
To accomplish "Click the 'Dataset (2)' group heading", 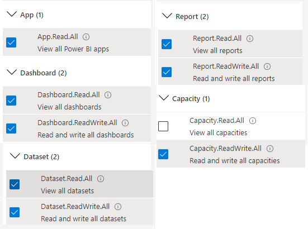I will (41, 157).
